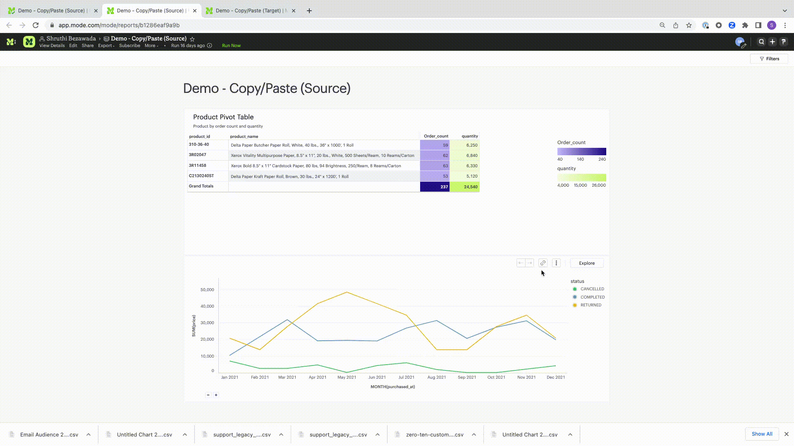Click the product_name column header
This screenshot has height=446, width=794.
[244, 136]
